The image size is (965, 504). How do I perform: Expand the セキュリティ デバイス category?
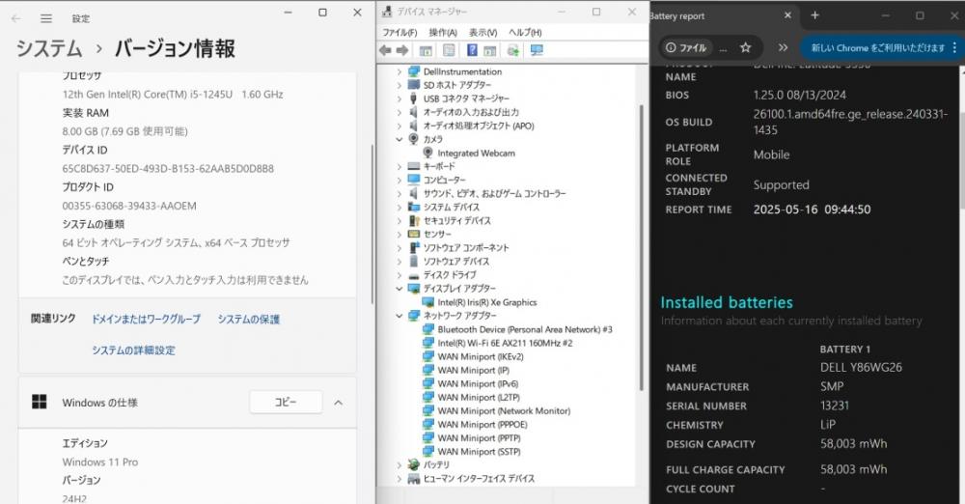pos(400,220)
